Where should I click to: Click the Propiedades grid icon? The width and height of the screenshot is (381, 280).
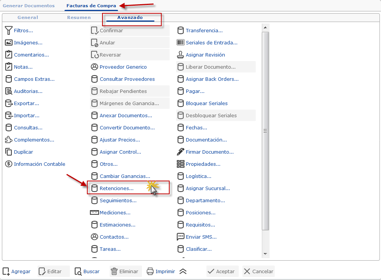click(x=180, y=164)
